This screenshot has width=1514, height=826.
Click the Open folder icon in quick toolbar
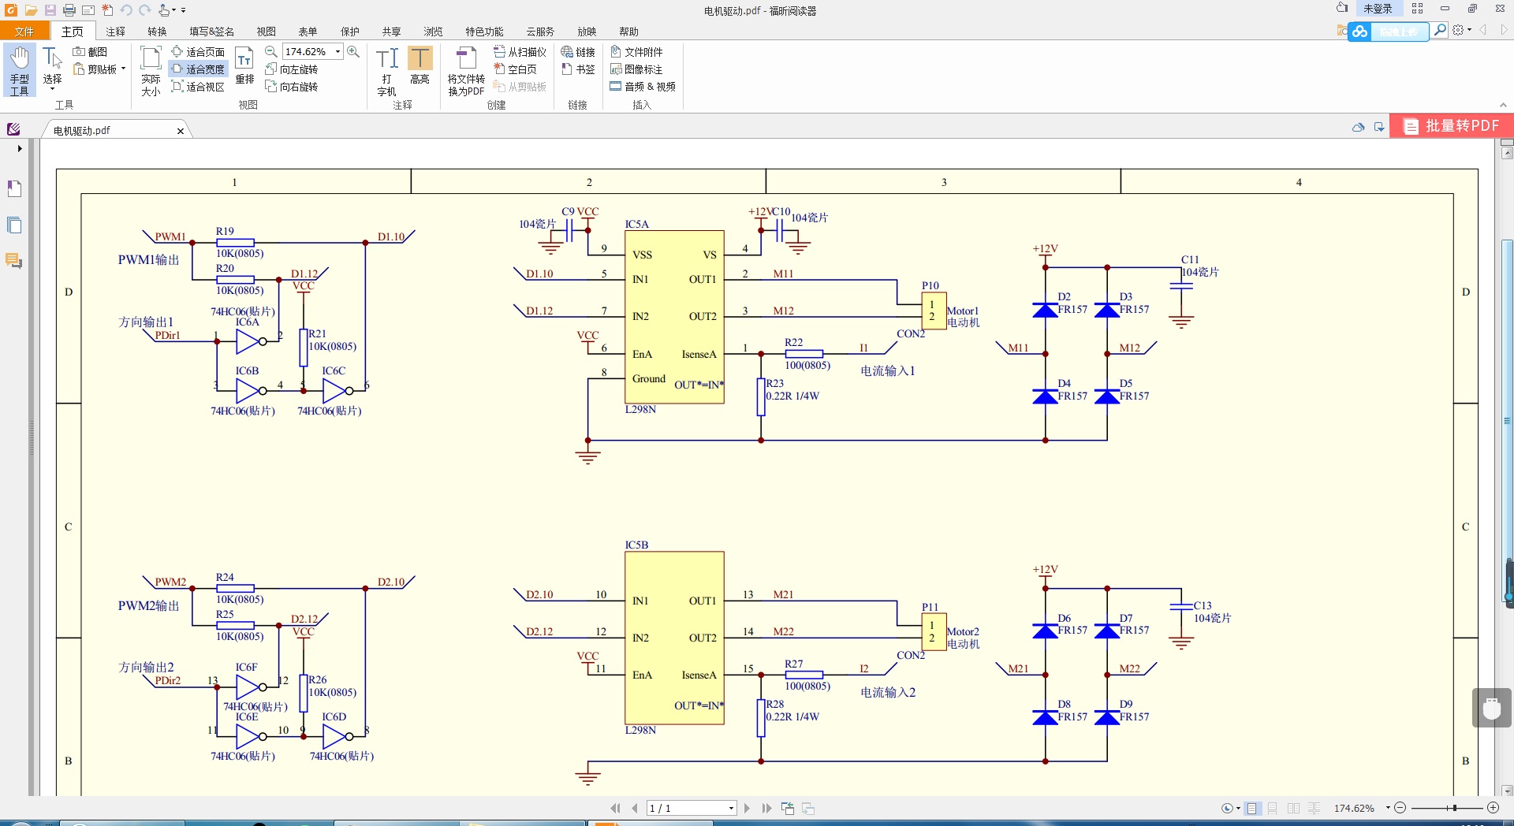[x=31, y=10]
